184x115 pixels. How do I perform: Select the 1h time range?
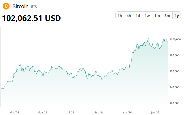[x=120, y=16]
